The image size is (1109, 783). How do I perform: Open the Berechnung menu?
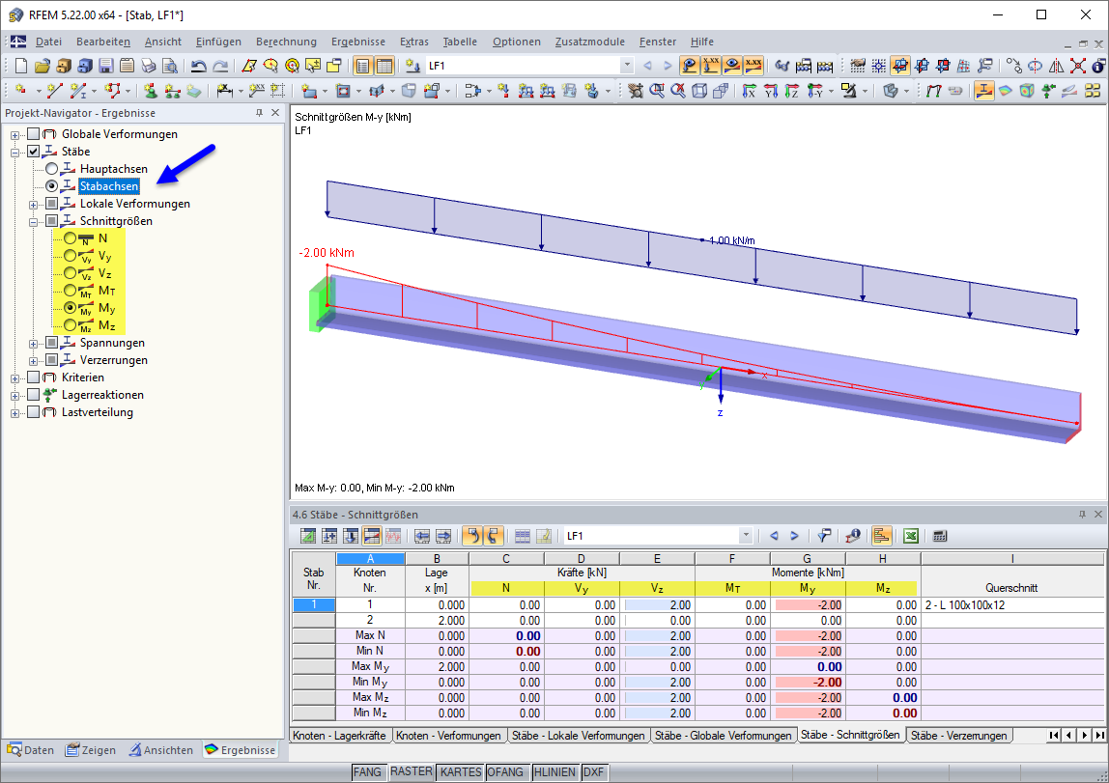pyautogui.click(x=287, y=42)
